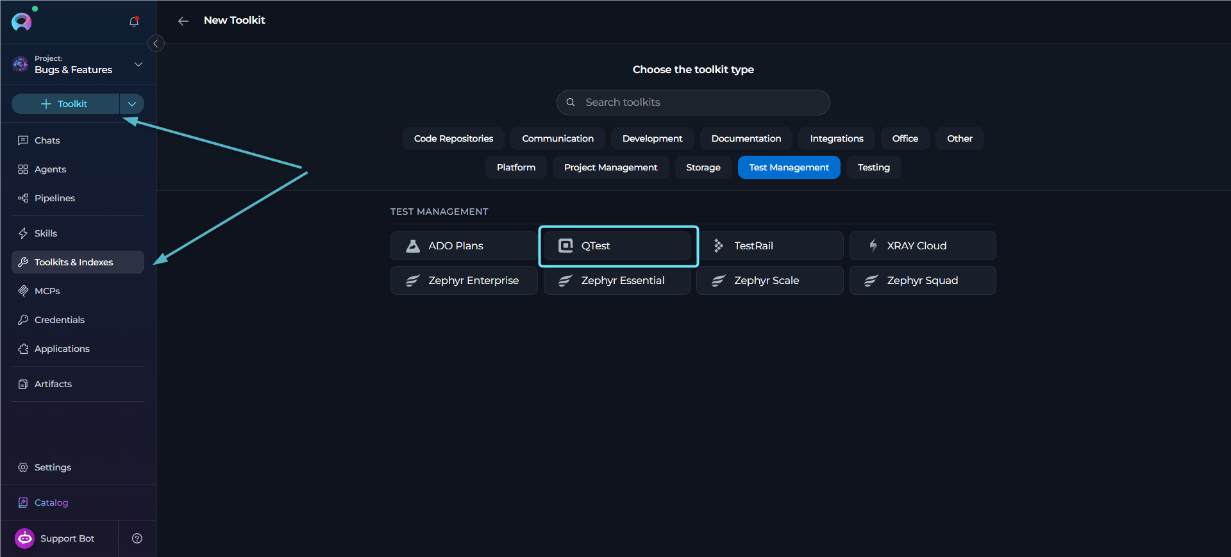Select the Development category chip
Image resolution: width=1231 pixels, height=557 pixels.
pyautogui.click(x=652, y=138)
